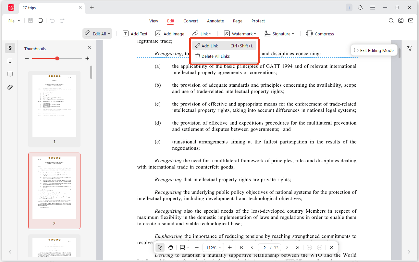Open the 112% zoom level dropdown
Image resolution: width=419 pixels, height=262 pixels.
pyautogui.click(x=214, y=247)
